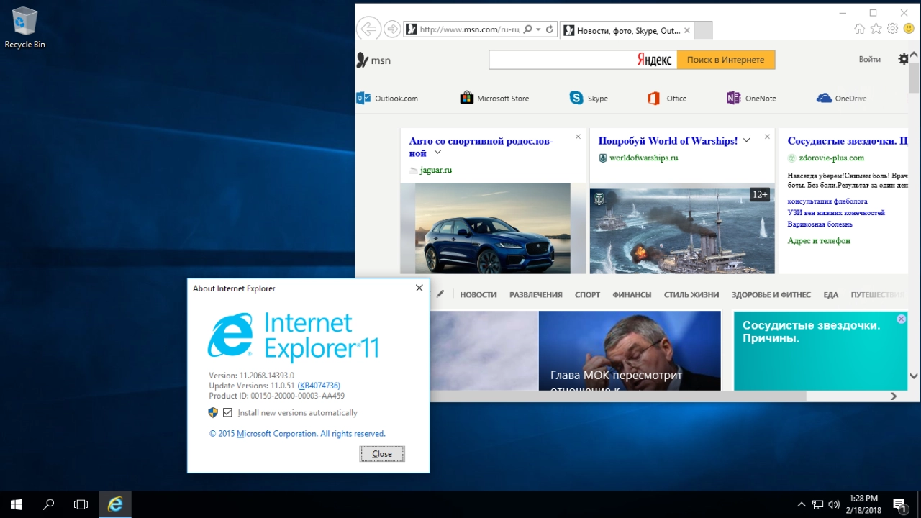Select the ЗДОРОВЬЕ И ФИТНЕС navigation tab

[x=771, y=294]
